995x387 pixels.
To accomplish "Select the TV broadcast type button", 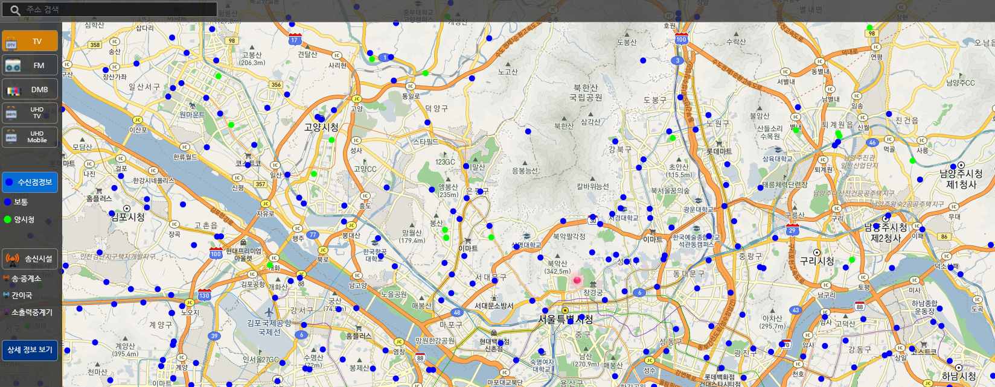I will [30, 41].
